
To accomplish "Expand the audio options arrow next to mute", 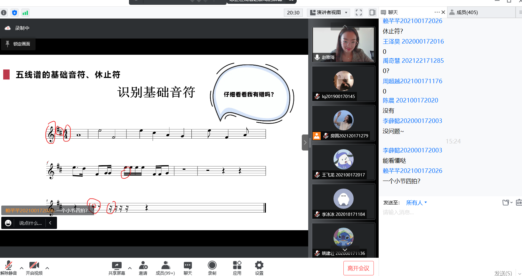I will point(21,268).
